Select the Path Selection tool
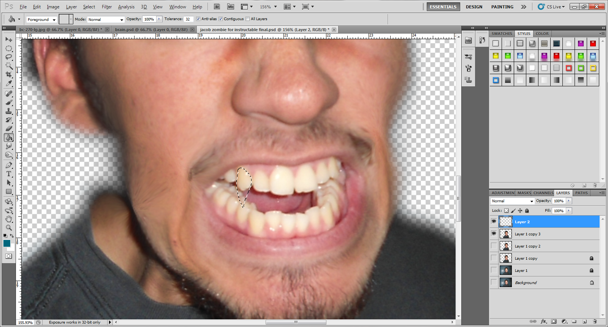The image size is (608, 327). [x=9, y=183]
